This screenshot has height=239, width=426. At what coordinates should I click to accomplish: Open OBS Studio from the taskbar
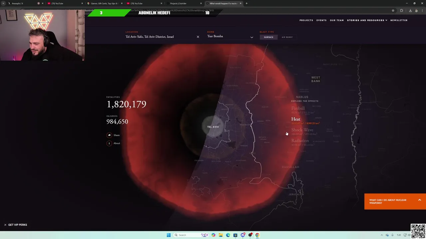pyautogui.click(x=250, y=235)
